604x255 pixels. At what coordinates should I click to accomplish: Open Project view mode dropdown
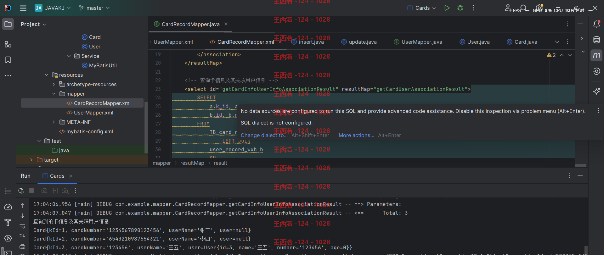click(x=33, y=24)
